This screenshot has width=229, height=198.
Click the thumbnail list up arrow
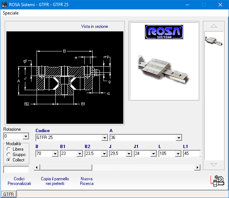click(214, 26)
